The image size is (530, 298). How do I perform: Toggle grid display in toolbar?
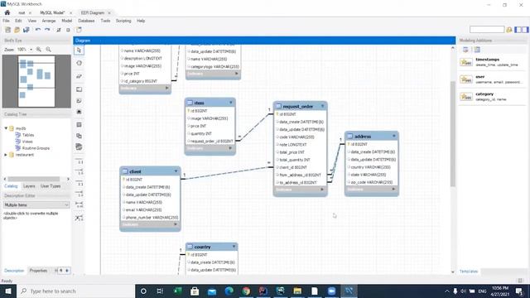58,30
